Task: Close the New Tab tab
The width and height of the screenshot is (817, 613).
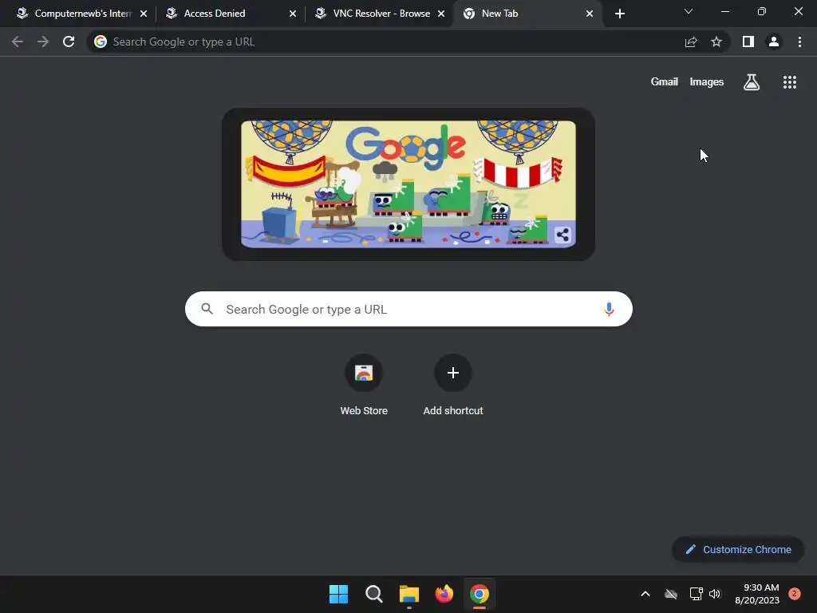Action: coord(590,14)
